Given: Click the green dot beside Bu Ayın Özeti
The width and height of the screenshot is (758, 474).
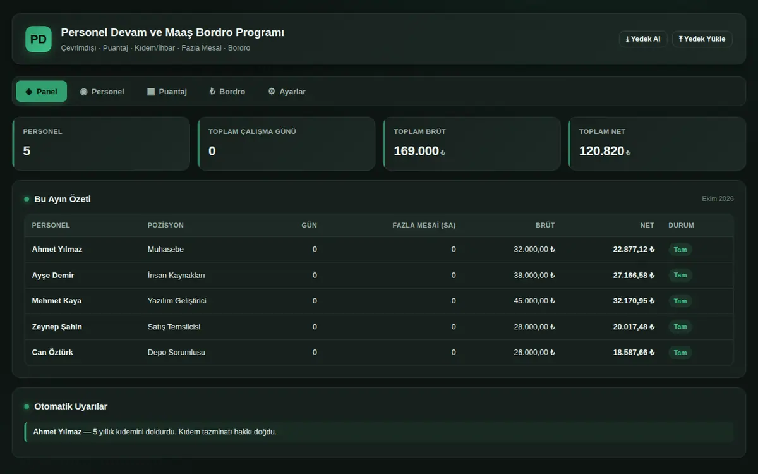Looking at the screenshot, I should click(27, 199).
